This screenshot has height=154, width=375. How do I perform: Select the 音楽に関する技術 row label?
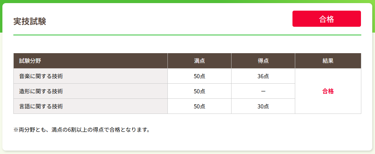(x=41, y=76)
